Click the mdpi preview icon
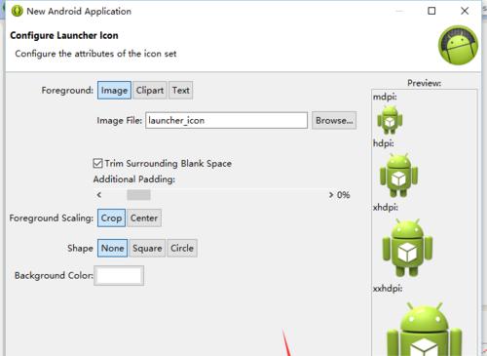 (390, 120)
